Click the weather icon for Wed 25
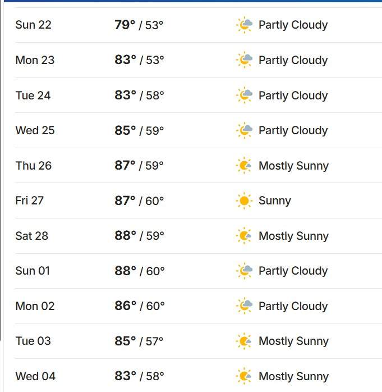382x392 pixels. click(x=244, y=130)
